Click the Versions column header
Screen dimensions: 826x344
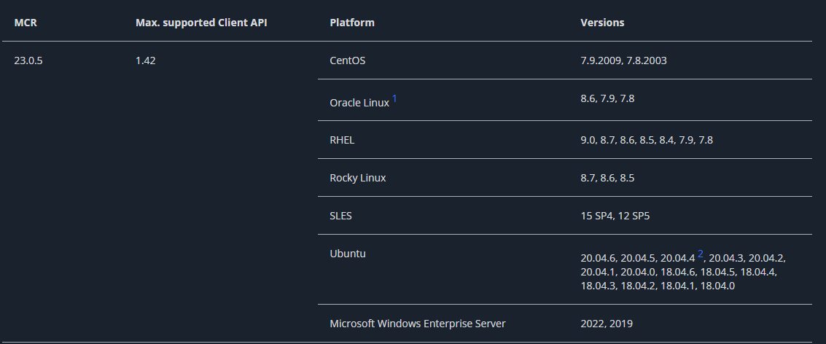602,23
